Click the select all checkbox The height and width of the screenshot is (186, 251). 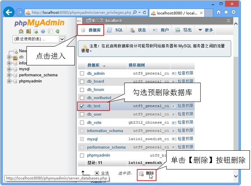point(97,173)
